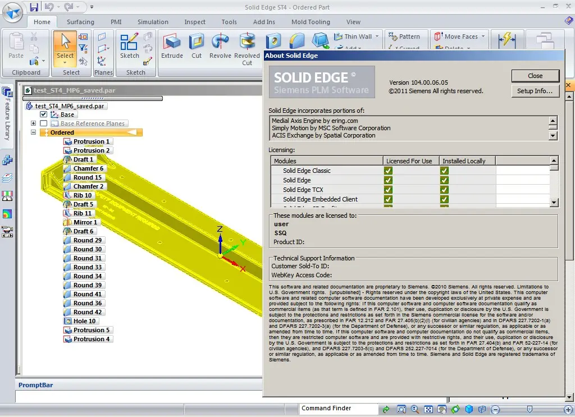This screenshot has height=417, width=575.
Task: Click the green arrow next to Command Finder
Action: (x=386, y=409)
